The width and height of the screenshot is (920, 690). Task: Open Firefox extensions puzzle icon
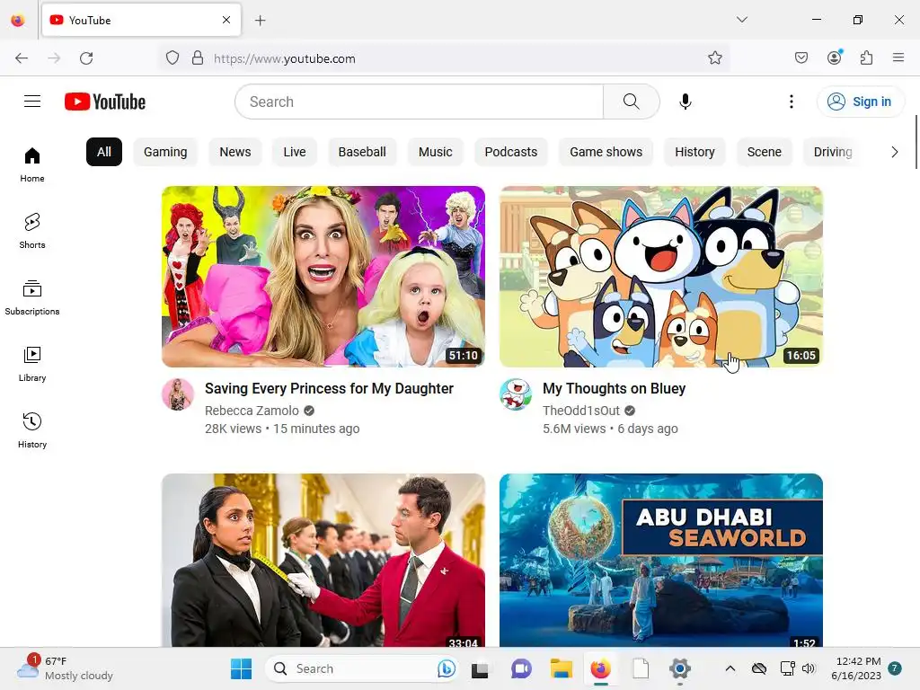866,58
